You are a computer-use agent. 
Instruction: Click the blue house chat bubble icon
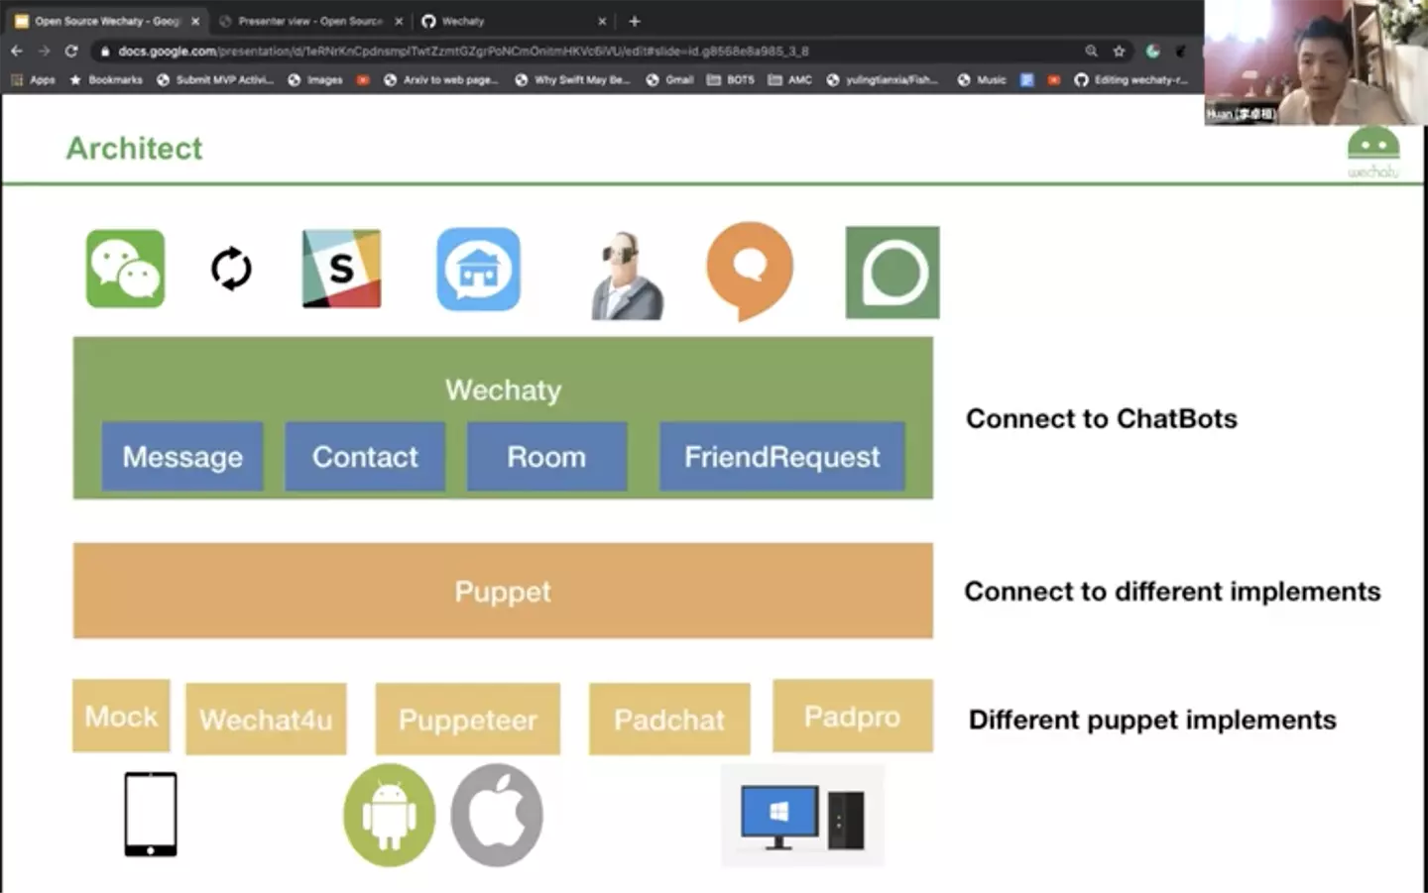tap(478, 269)
